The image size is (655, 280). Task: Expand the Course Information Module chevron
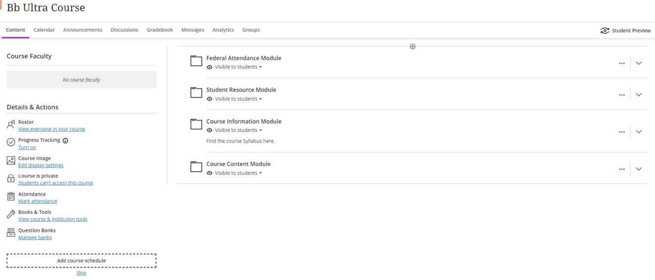[639, 132]
